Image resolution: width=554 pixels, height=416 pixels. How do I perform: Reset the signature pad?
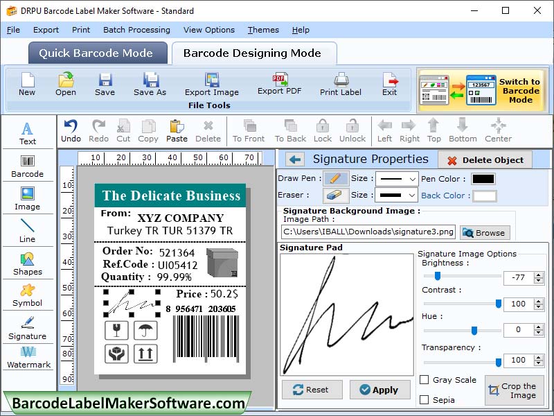click(312, 390)
